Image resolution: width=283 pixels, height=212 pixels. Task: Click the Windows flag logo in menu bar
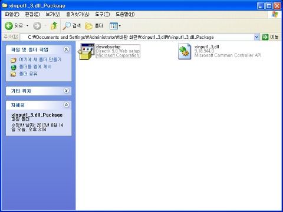(275, 14)
